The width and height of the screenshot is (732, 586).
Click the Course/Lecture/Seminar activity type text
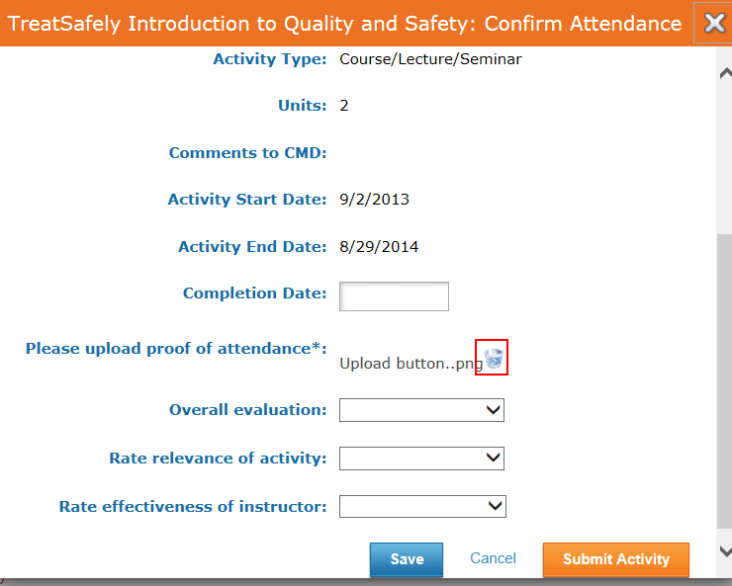tap(430, 59)
